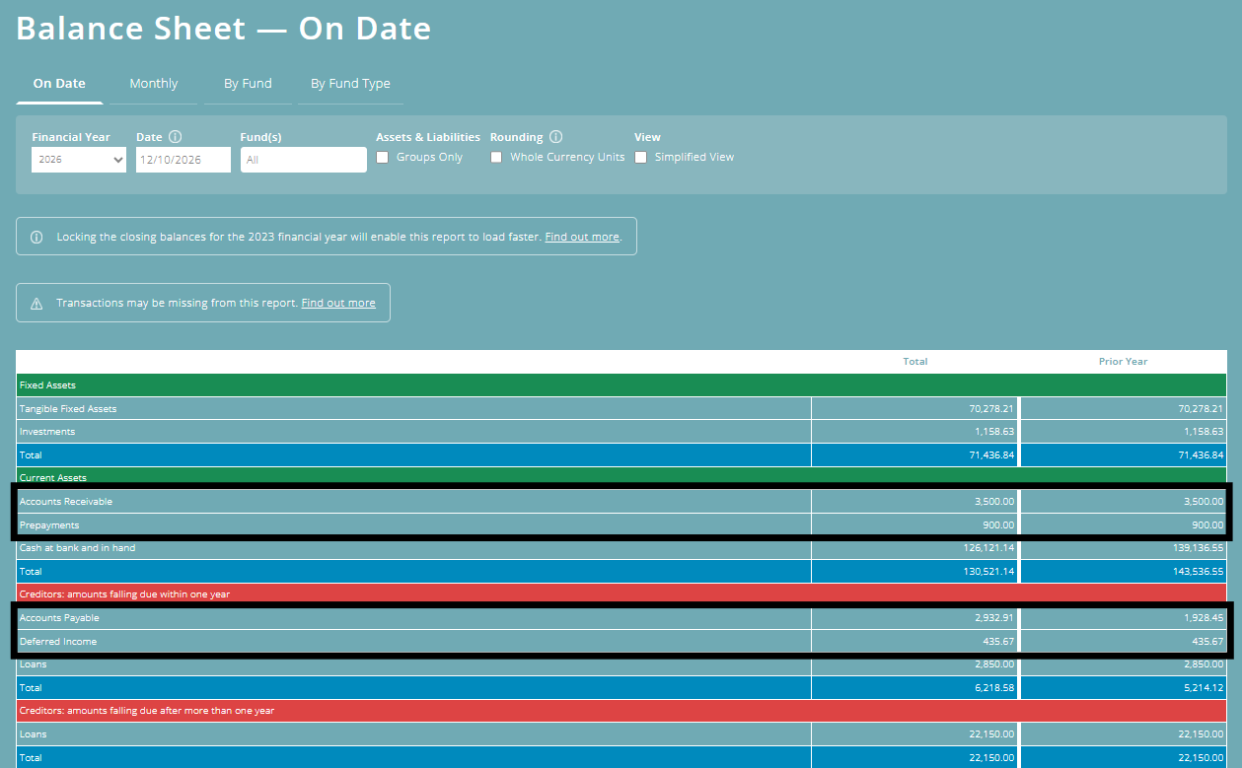1242x768 pixels.
Task: Click the info icon in closing balances notice
Action: click(37, 238)
